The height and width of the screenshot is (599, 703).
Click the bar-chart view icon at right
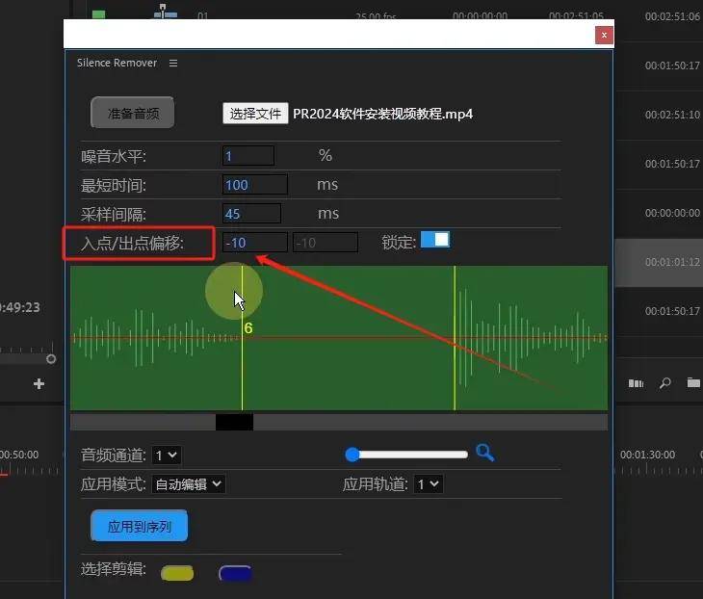point(636,383)
